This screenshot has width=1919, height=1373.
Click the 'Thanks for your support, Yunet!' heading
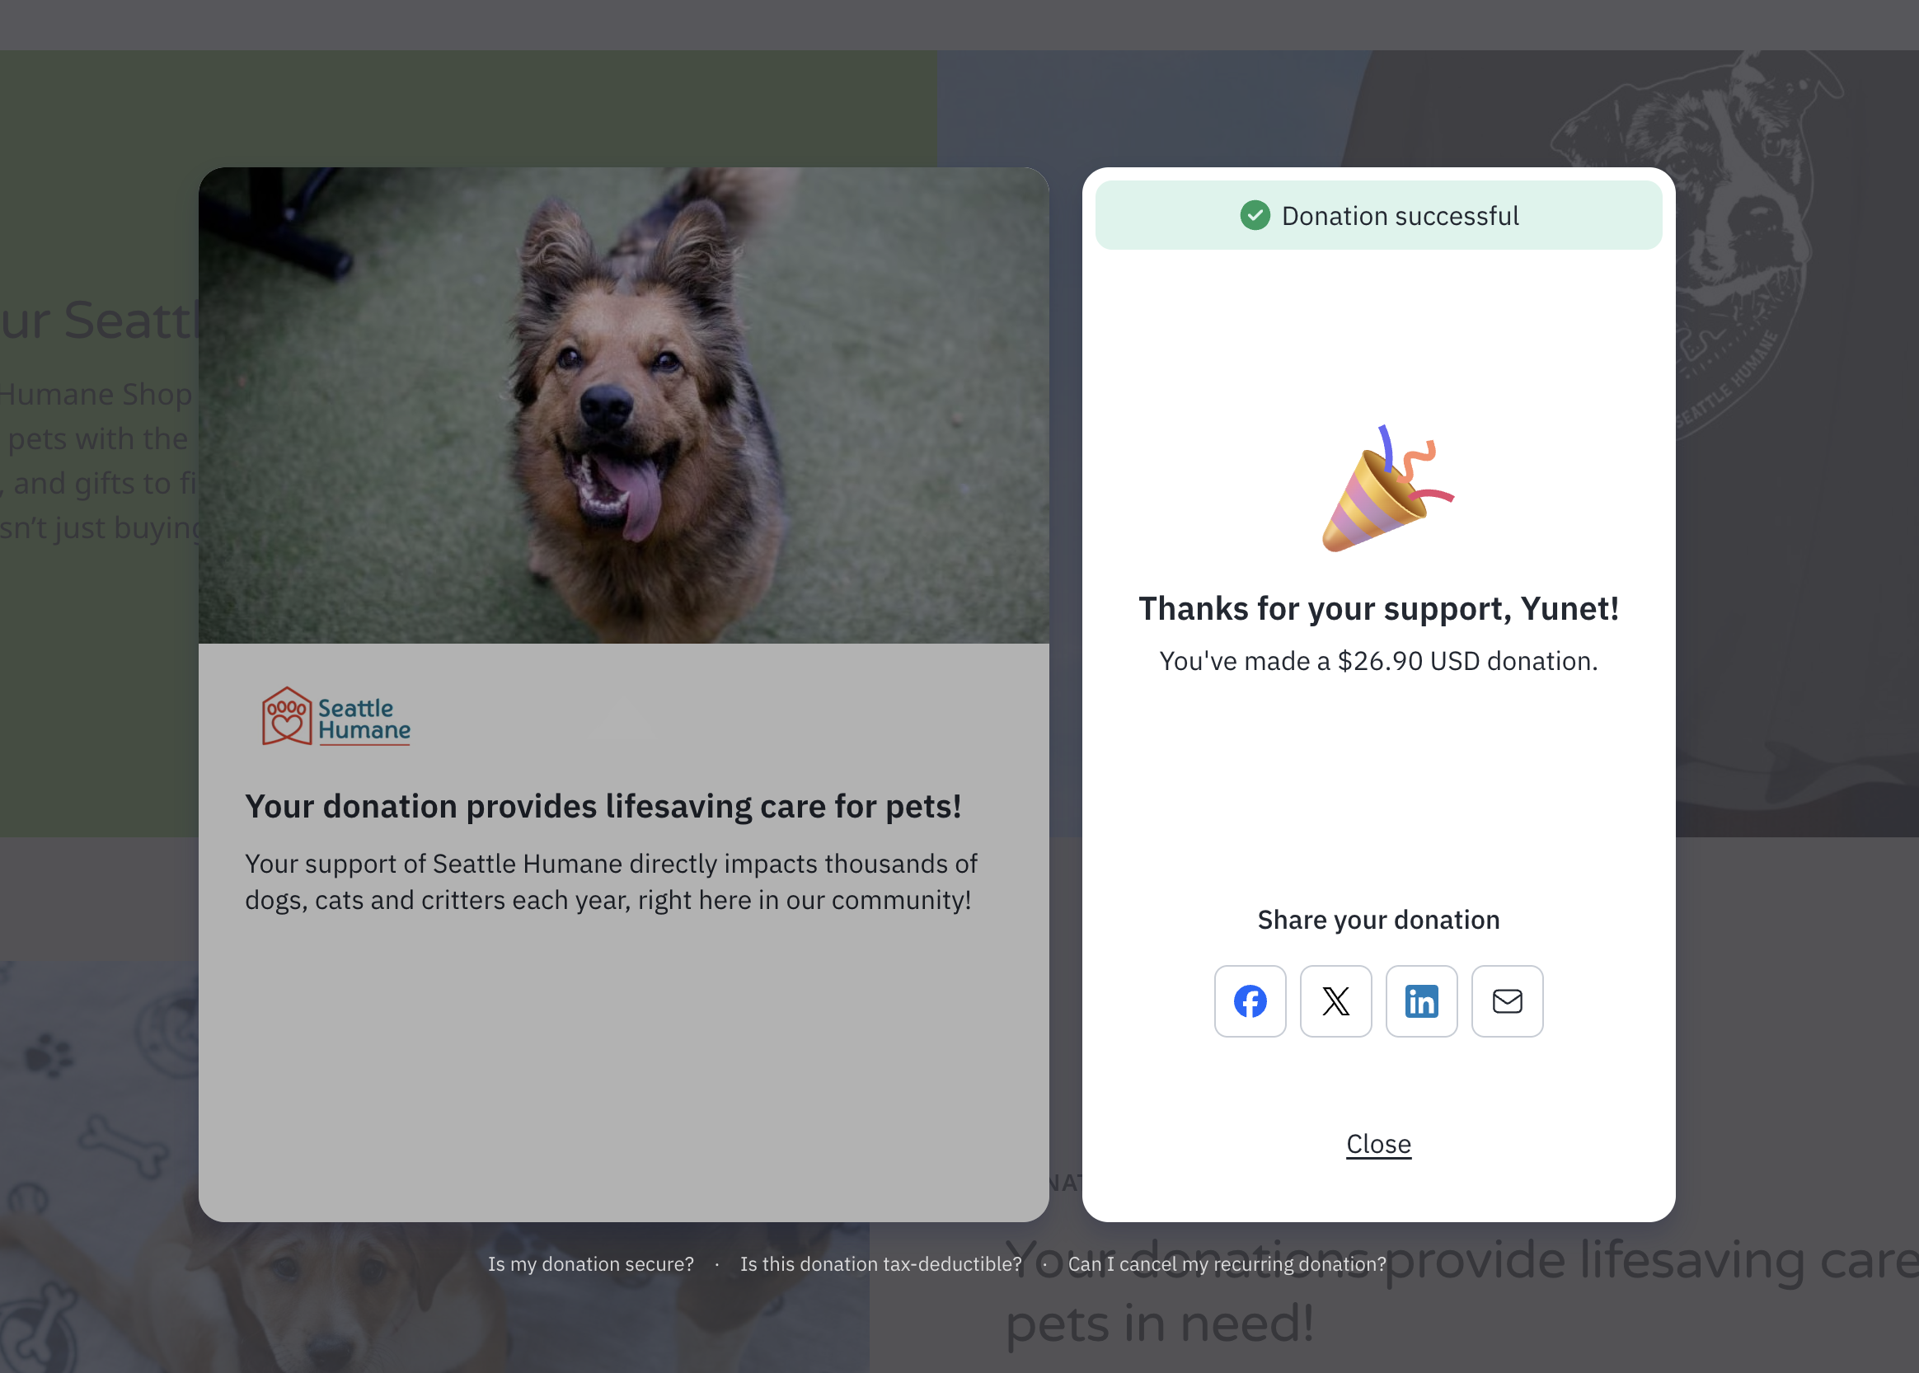click(1378, 609)
